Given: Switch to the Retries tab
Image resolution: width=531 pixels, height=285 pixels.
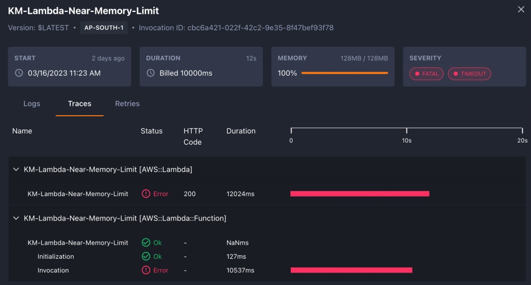Looking at the screenshot, I should click(x=127, y=104).
